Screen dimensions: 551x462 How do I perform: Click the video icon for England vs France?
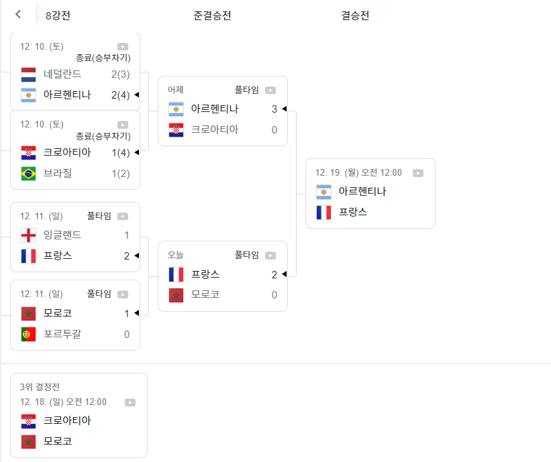tap(122, 216)
